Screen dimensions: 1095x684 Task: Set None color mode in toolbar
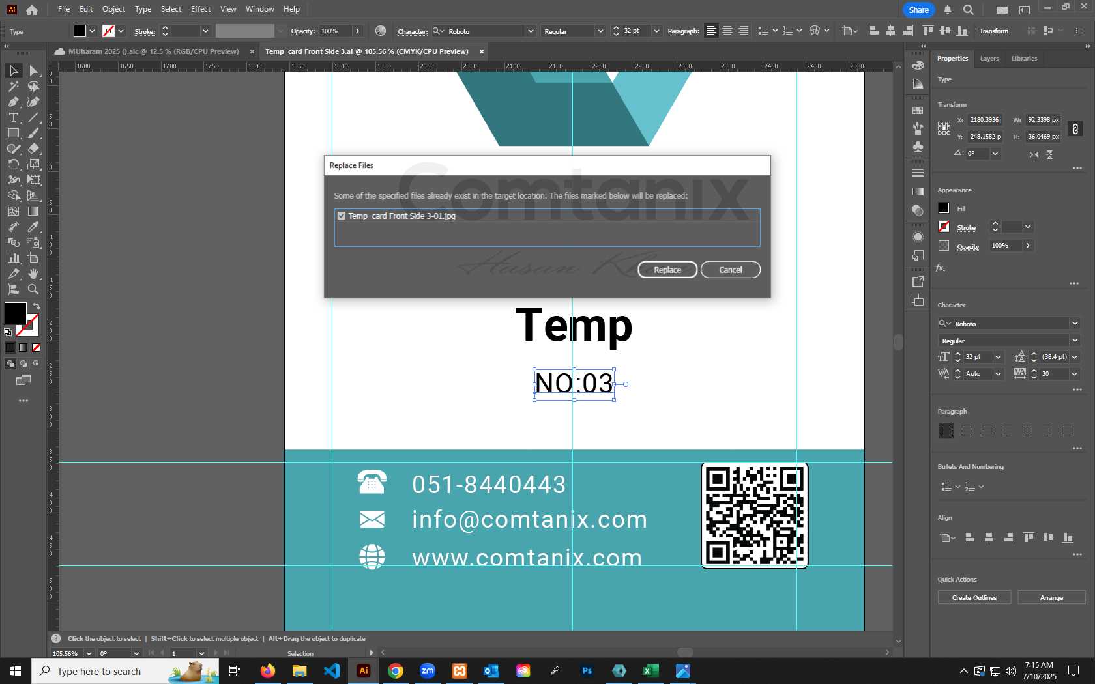click(36, 348)
